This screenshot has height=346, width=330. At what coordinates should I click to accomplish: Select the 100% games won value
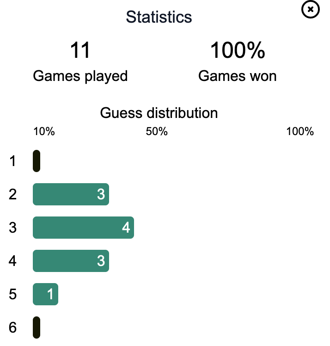coord(238,50)
